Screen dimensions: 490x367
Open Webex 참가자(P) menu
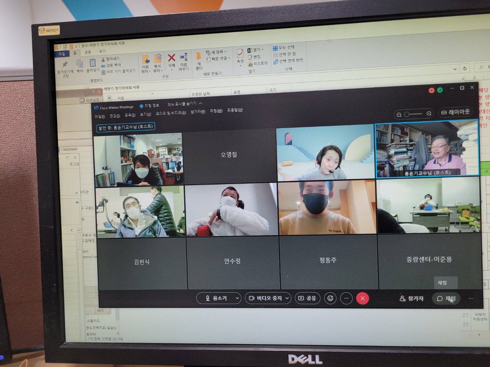pyautogui.click(x=198, y=111)
